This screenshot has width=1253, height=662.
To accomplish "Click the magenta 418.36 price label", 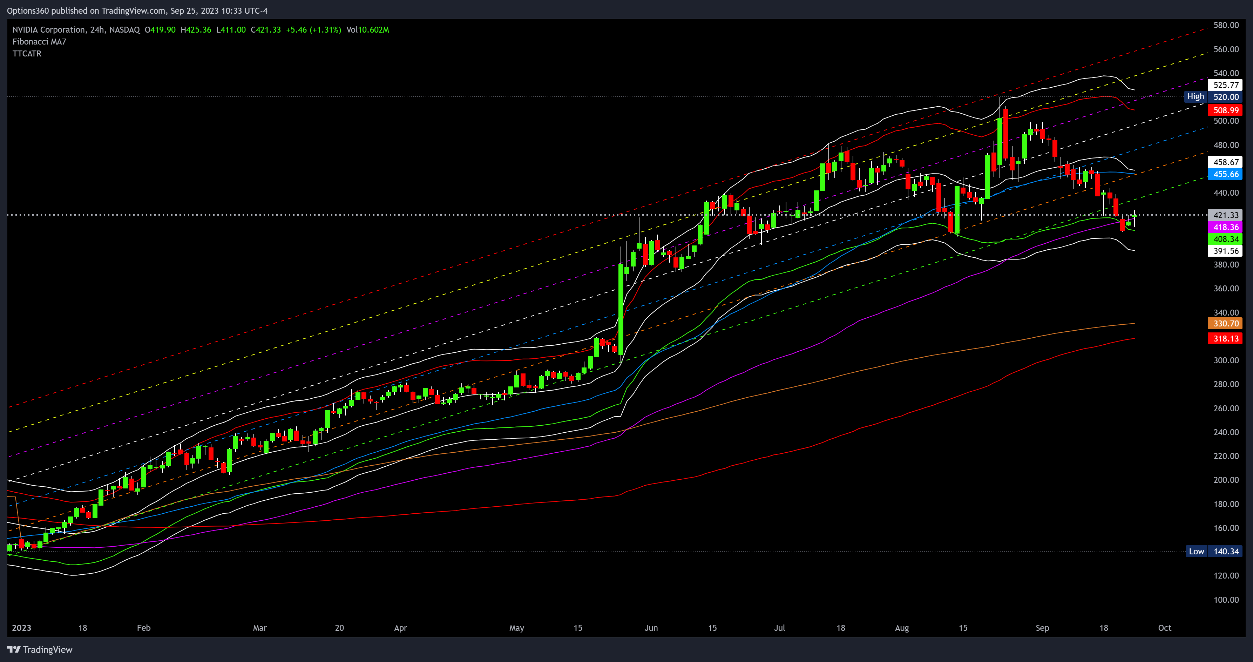I will (x=1225, y=227).
